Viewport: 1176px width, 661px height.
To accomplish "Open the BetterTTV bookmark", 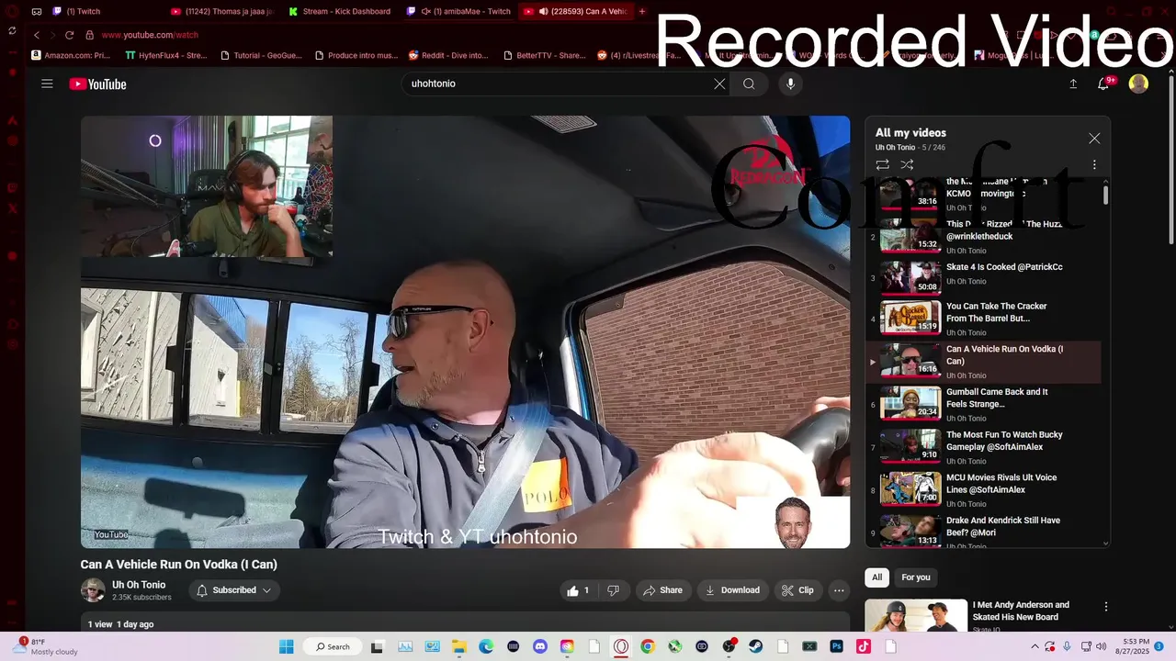I will pos(545,55).
